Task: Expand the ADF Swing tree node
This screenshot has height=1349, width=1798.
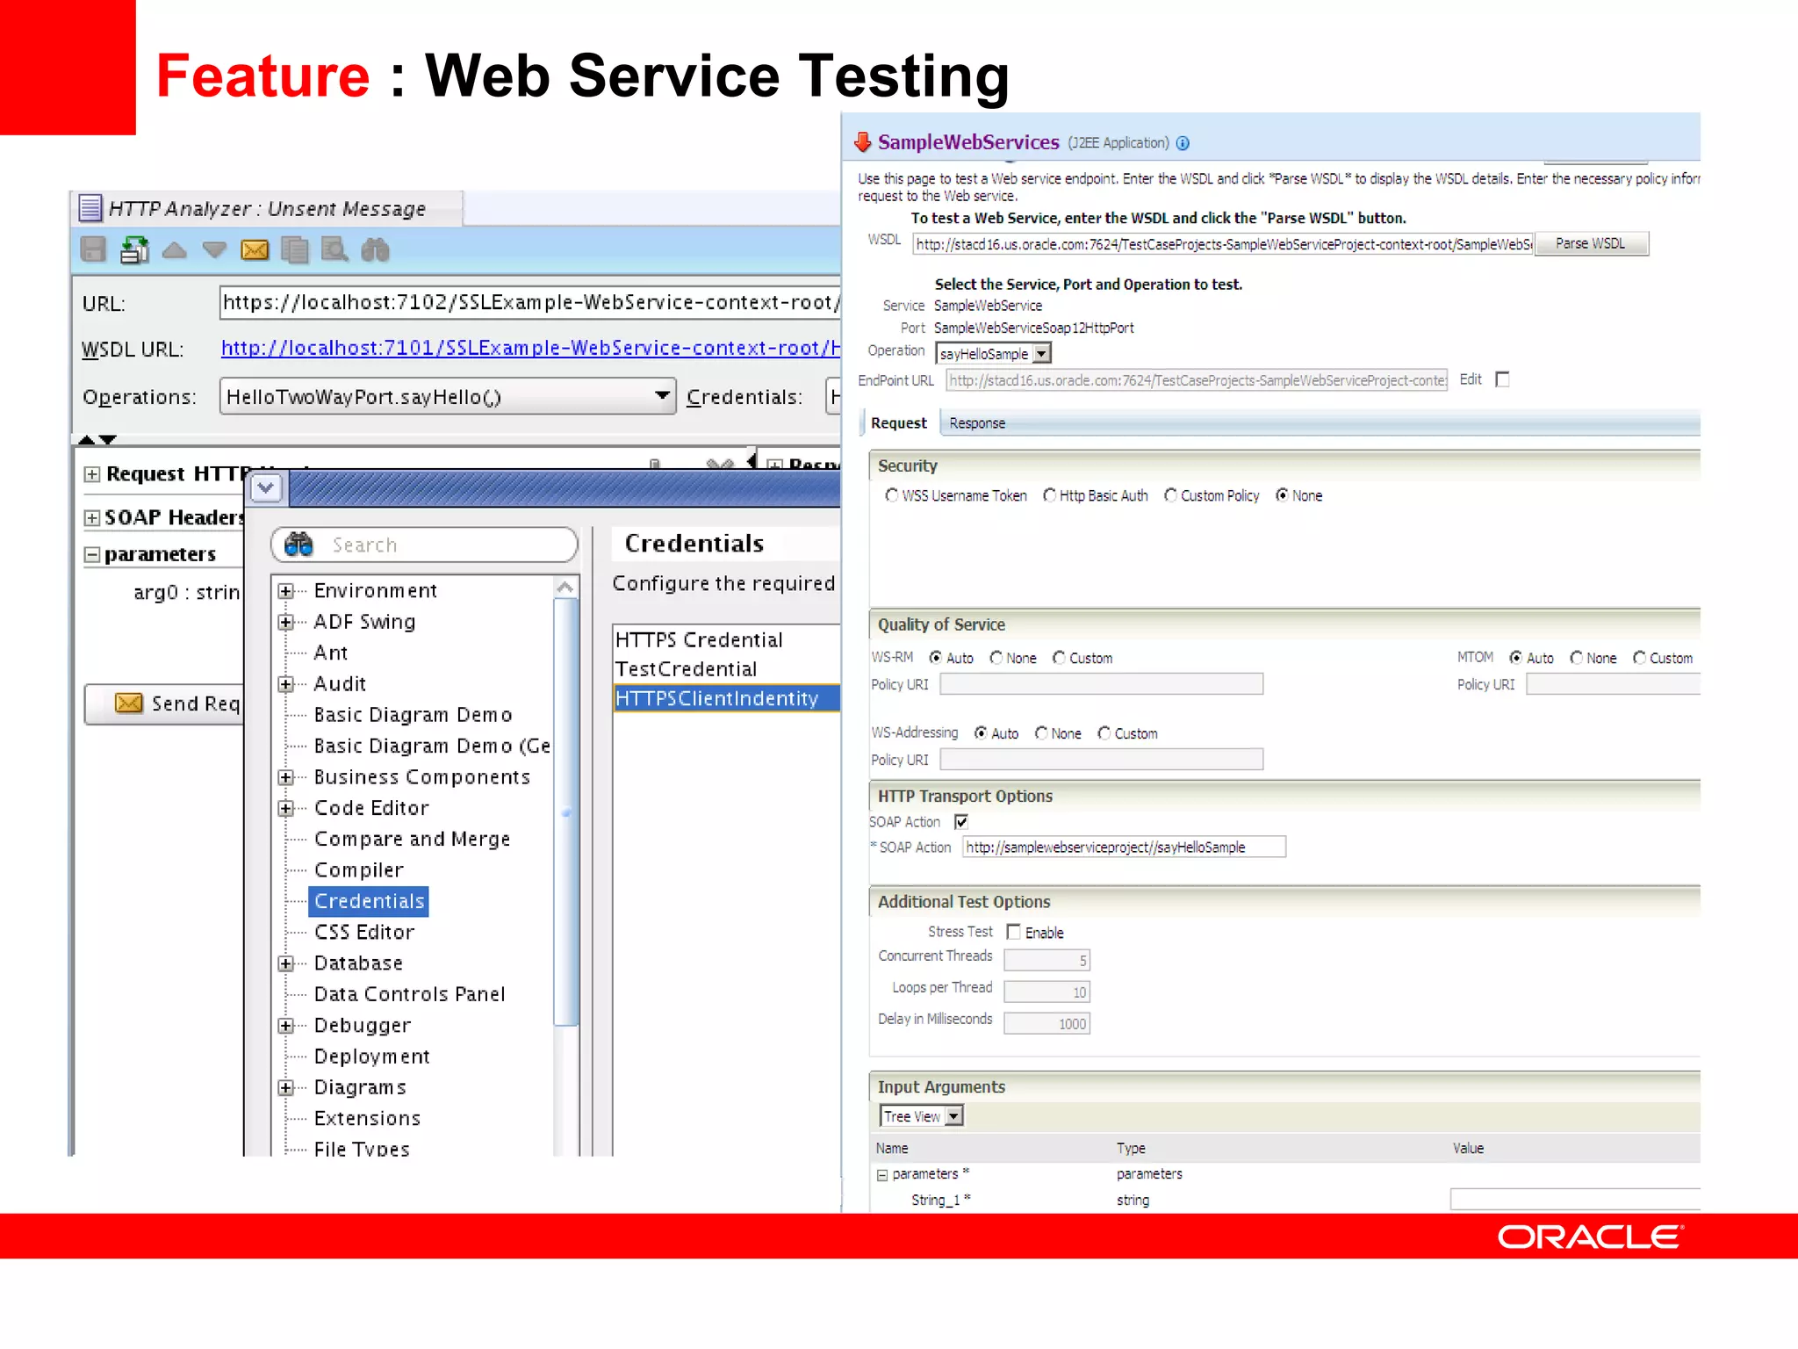Action: 285,622
